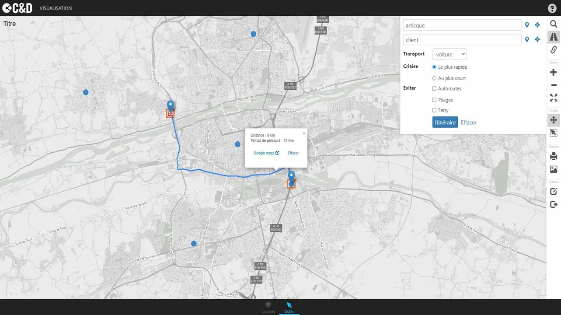
Task: Open the Transport voiture dropdown
Action: click(449, 54)
